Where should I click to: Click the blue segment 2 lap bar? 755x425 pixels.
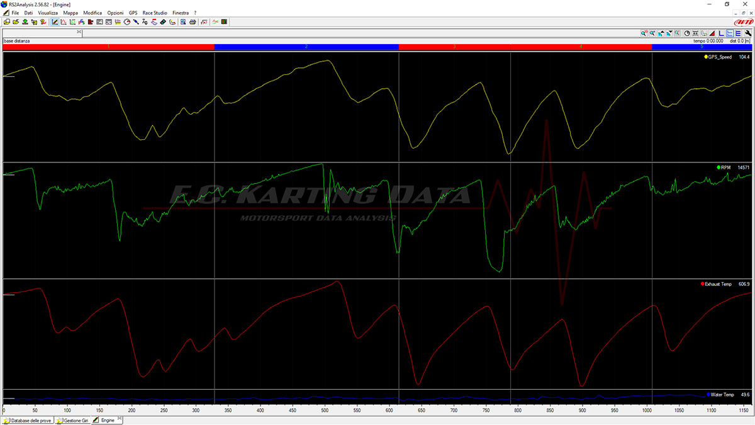(x=306, y=47)
